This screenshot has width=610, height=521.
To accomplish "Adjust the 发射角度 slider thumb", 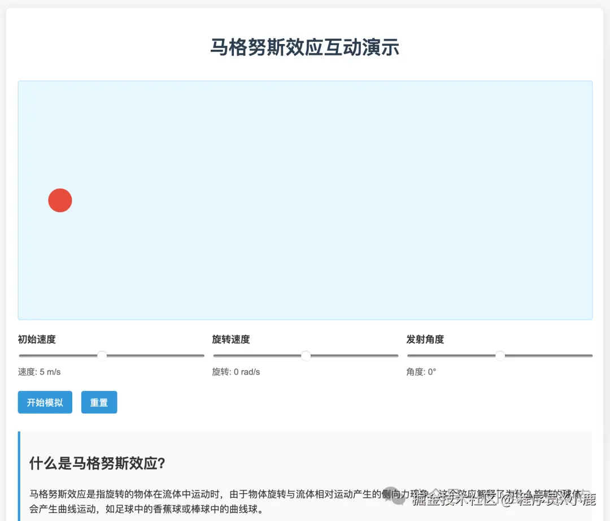I will (x=500, y=355).
